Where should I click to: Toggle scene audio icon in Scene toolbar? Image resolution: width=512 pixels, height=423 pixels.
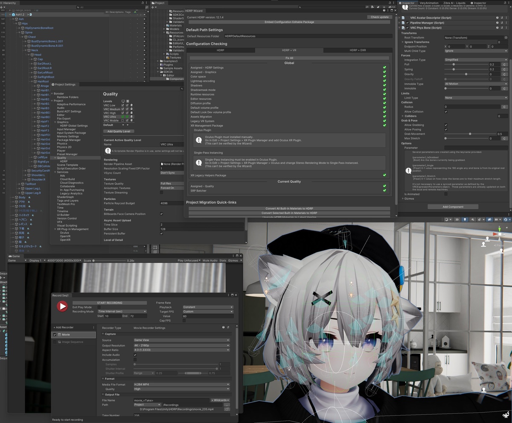472,219
